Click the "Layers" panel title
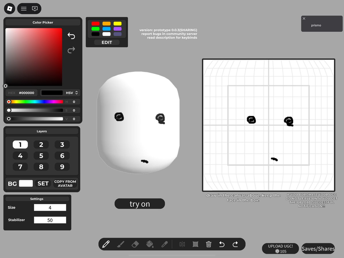 point(42,131)
